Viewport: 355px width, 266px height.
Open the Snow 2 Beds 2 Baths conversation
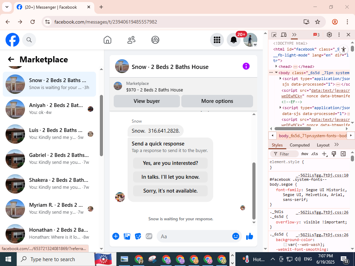pyautogui.click(x=49, y=84)
